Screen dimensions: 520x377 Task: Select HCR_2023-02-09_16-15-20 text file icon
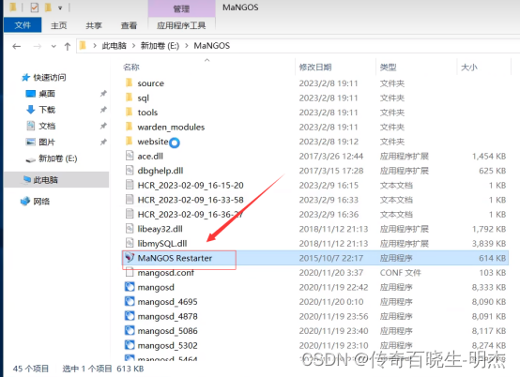130,185
